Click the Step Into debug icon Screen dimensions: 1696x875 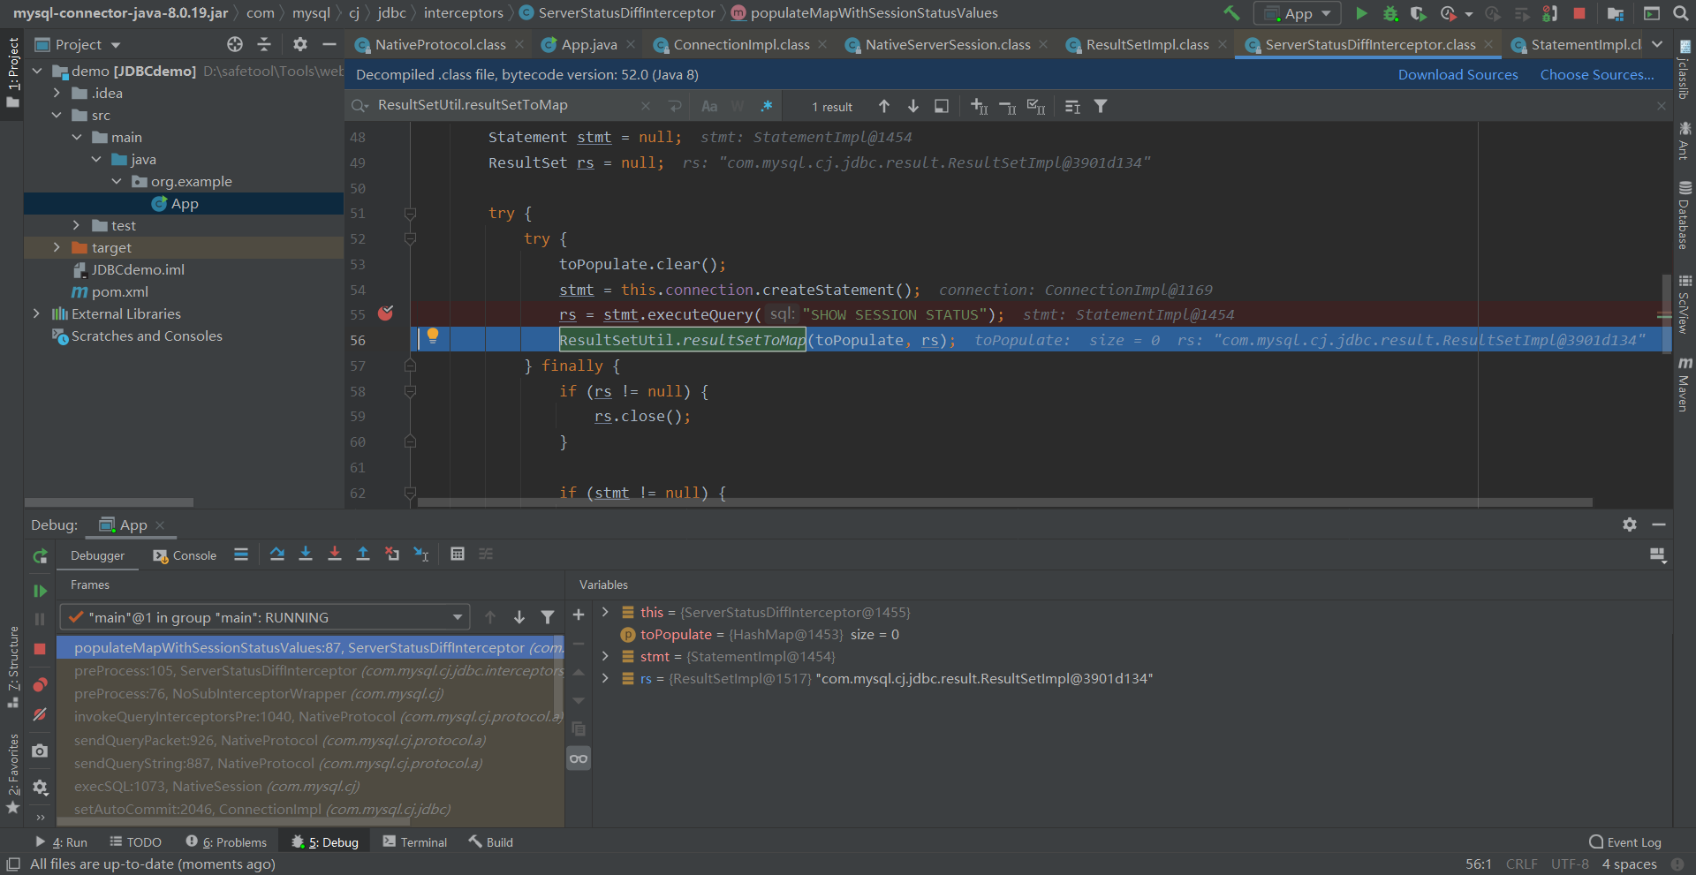click(306, 554)
